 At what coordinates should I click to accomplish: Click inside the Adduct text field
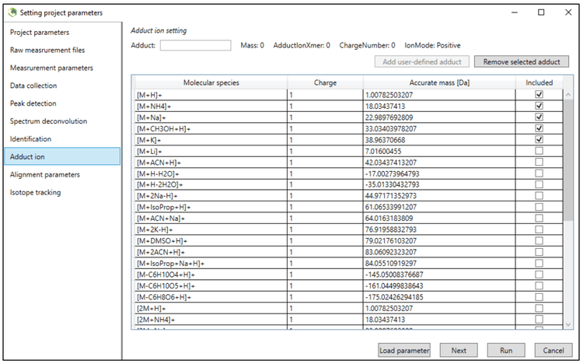[x=195, y=45]
